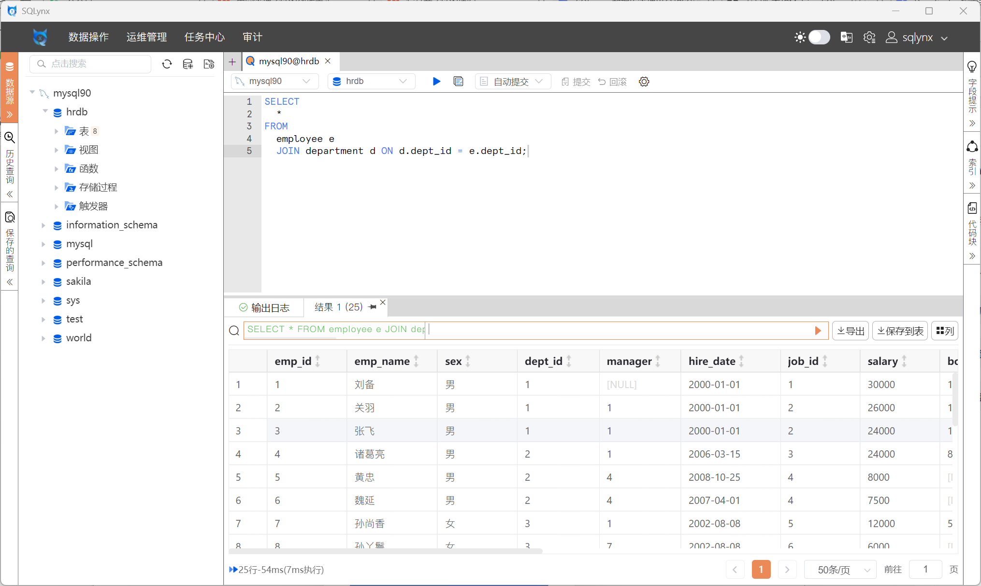This screenshot has width=981, height=586.
Task: Toggle the light/dark theme switch
Action: click(819, 37)
